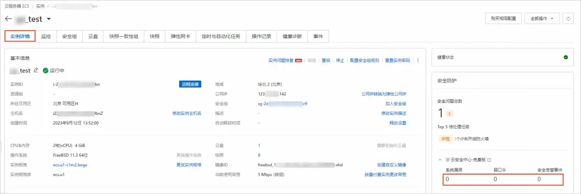581x194 pixels.
Task: Click 配置安全组规则 link
Action: [x=365, y=60]
